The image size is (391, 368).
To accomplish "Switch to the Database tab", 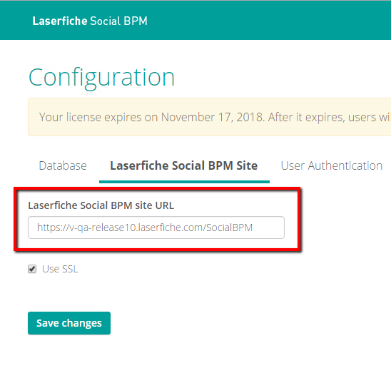I will coord(63,165).
